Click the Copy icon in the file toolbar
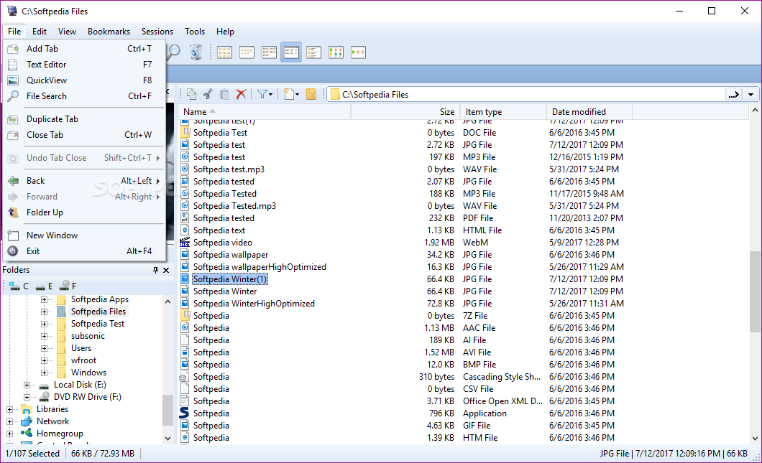The height and width of the screenshot is (463, 762). (191, 94)
